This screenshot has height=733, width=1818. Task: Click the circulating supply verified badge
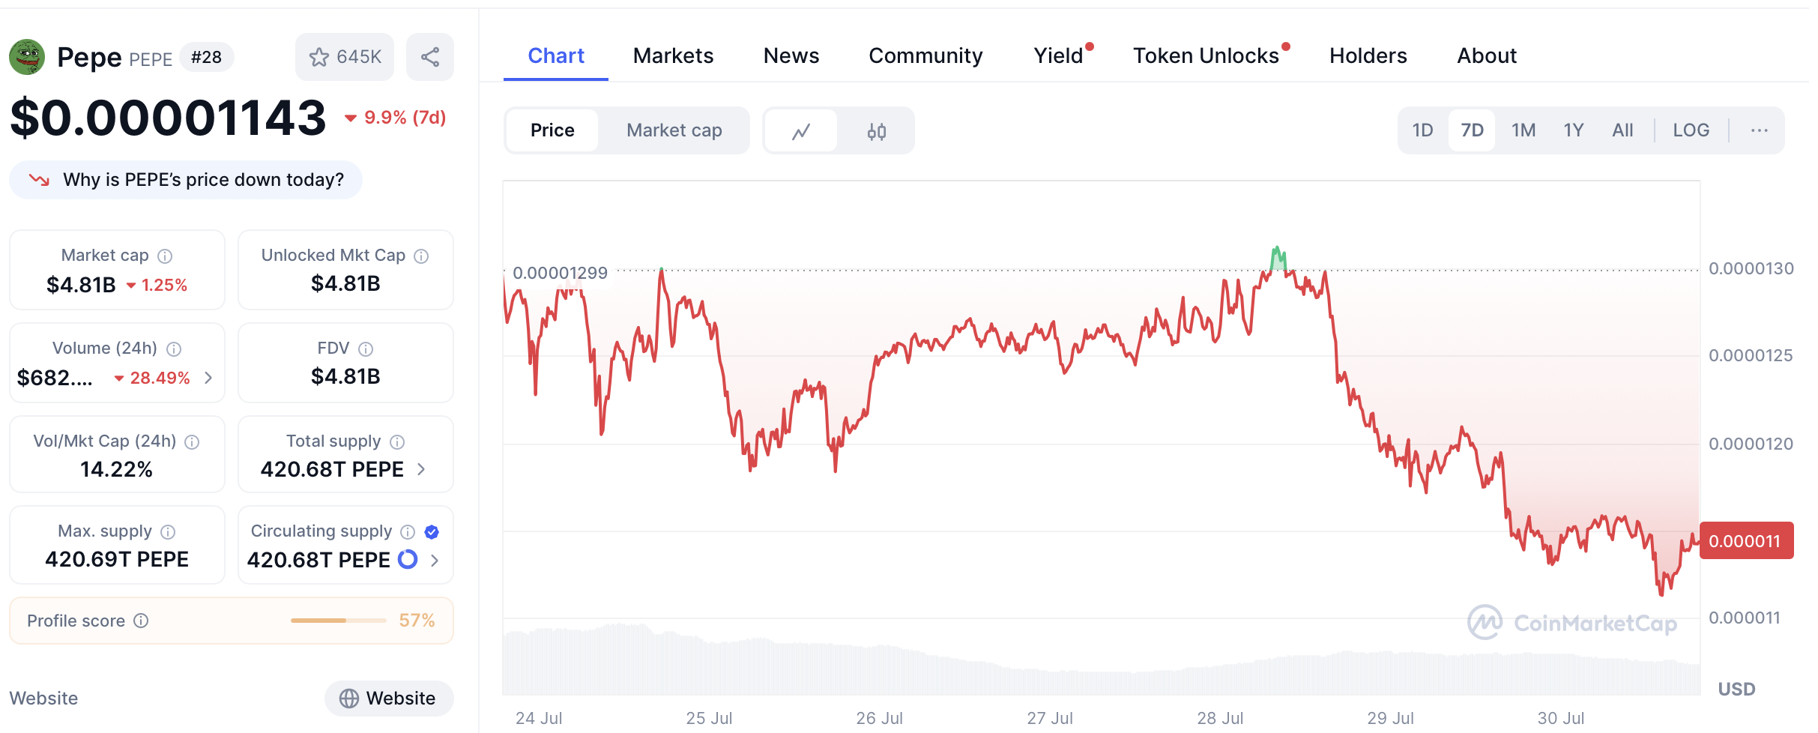432,532
